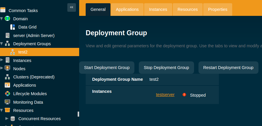Open the Properties tab
Screen dimensions: 262x126
point(218,9)
